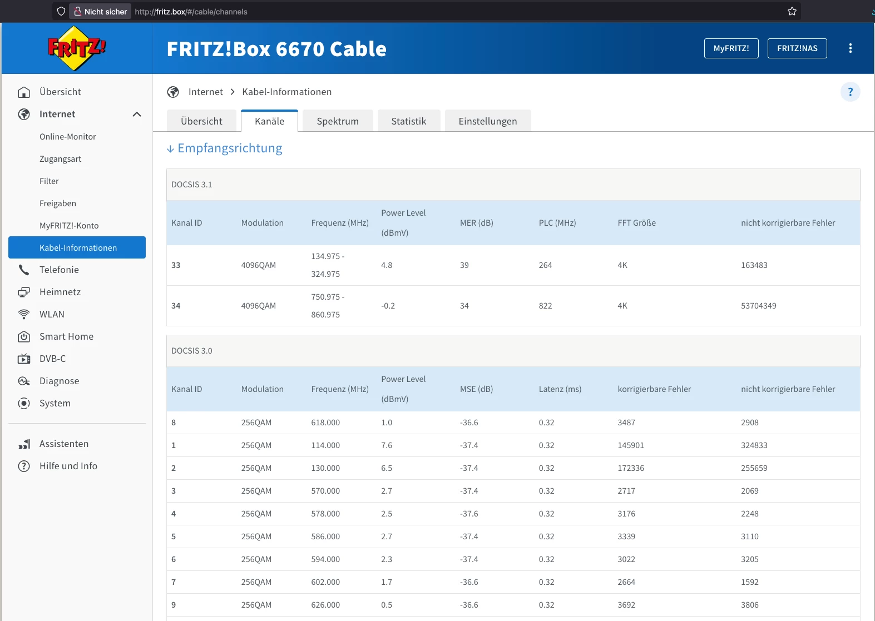Screen dimensions: 875x621
Task: Open Freigaben in the sidebar
Action: pyautogui.click(x=58, y=203)
